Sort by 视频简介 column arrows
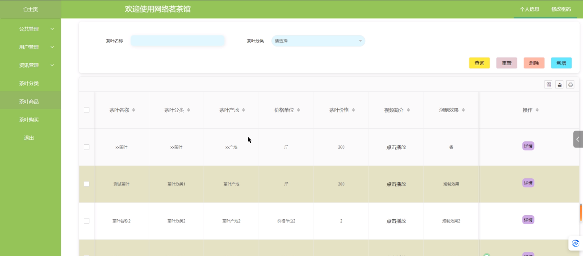This screenshot has height=256, width=583. [408, 110]
